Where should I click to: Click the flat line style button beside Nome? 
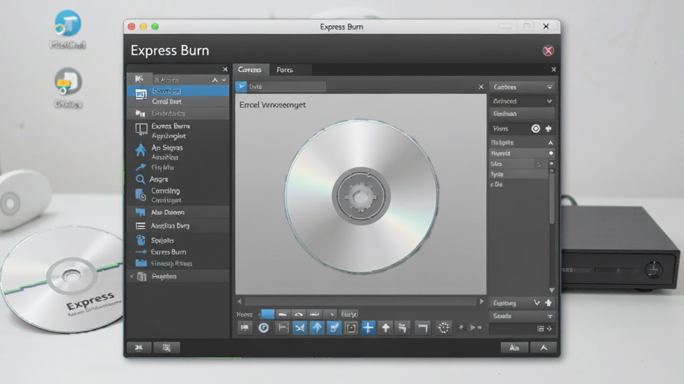pos(283,314)
